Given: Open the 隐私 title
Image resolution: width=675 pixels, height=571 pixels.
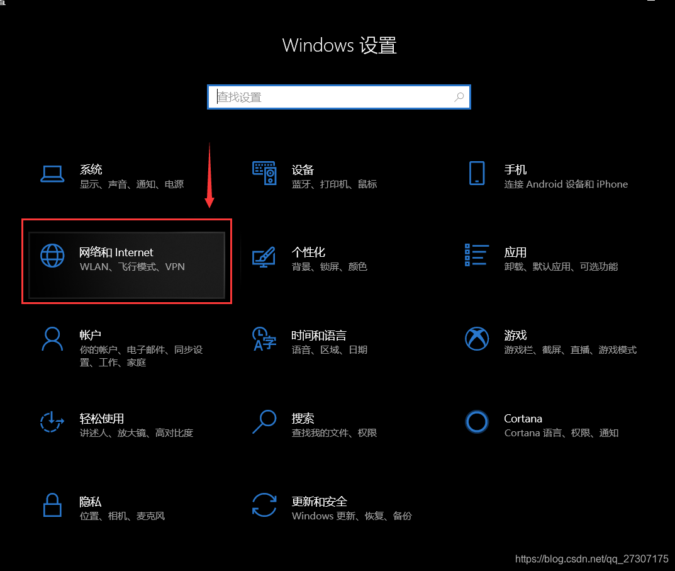Looking at the screenshot, I should click(x=91, y=502).
